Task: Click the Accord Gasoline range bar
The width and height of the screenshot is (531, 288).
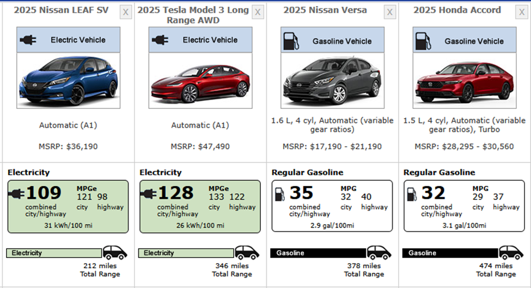Action: 450,253
